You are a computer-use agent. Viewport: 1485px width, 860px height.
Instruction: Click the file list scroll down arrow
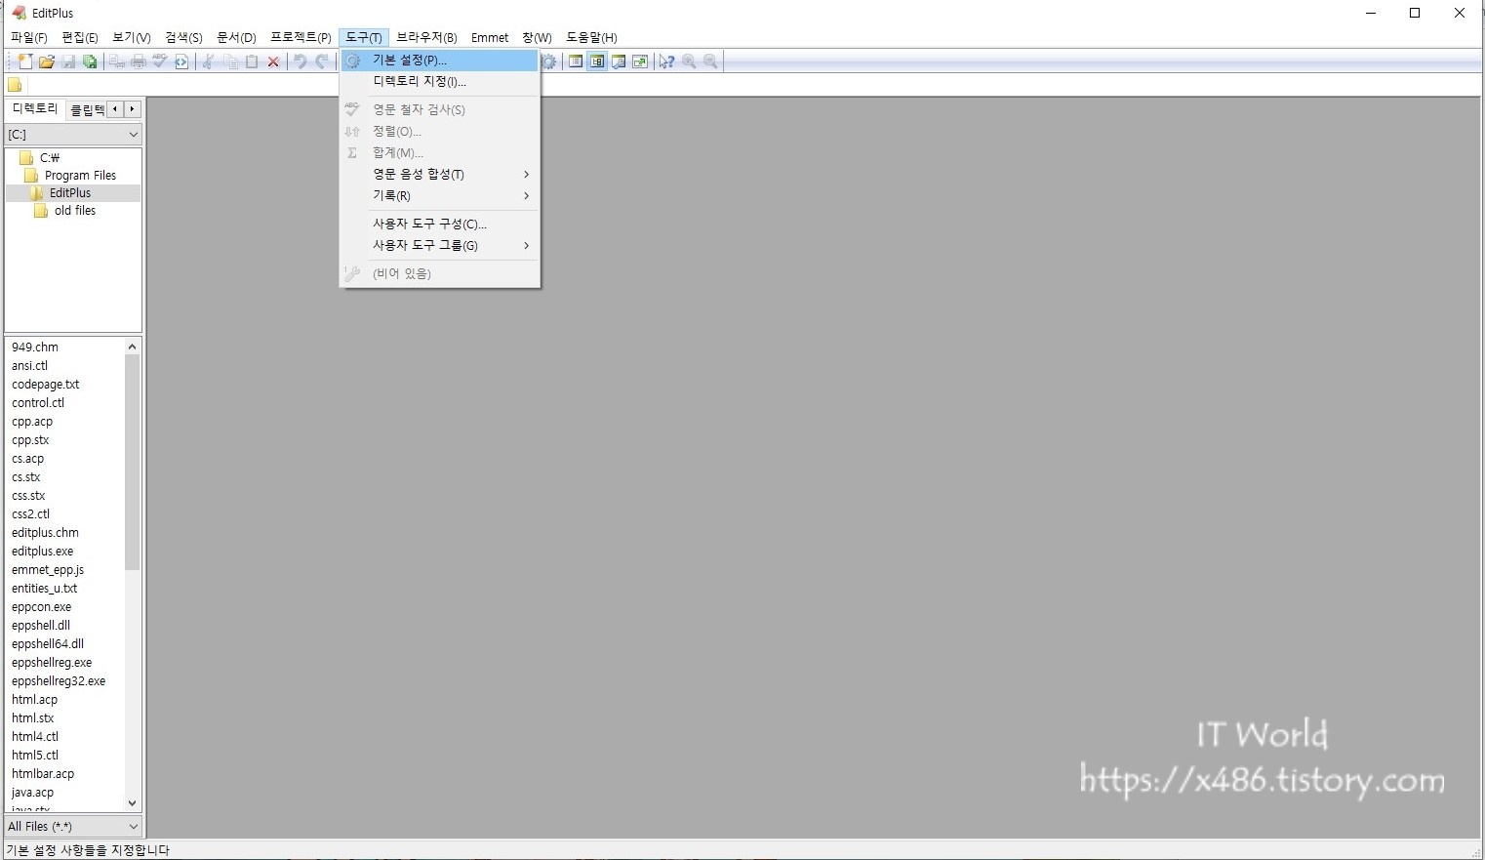133,803
